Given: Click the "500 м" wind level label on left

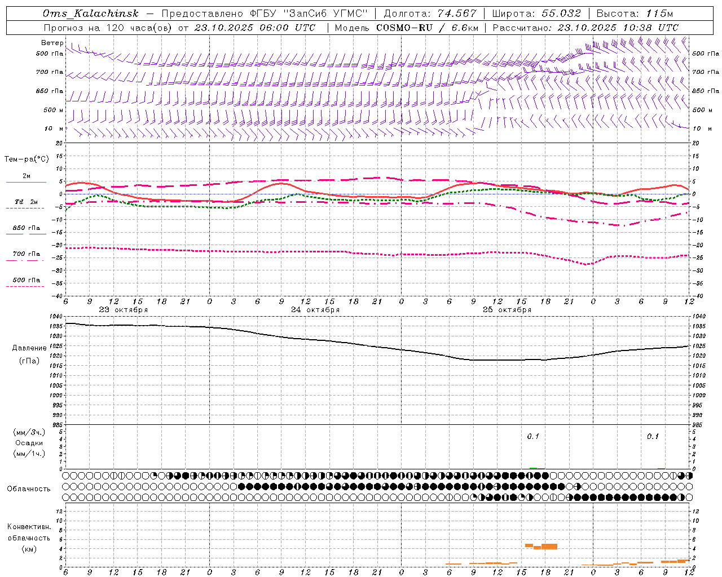Looking at the screenshot, I should tap(54, 110).
